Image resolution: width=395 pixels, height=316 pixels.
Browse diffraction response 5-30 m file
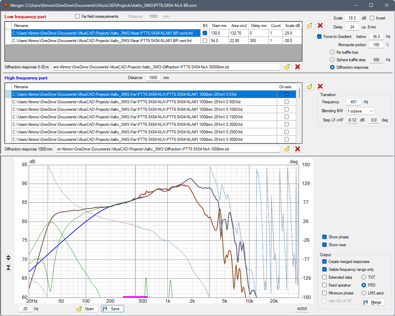click(x=287, y=67)
